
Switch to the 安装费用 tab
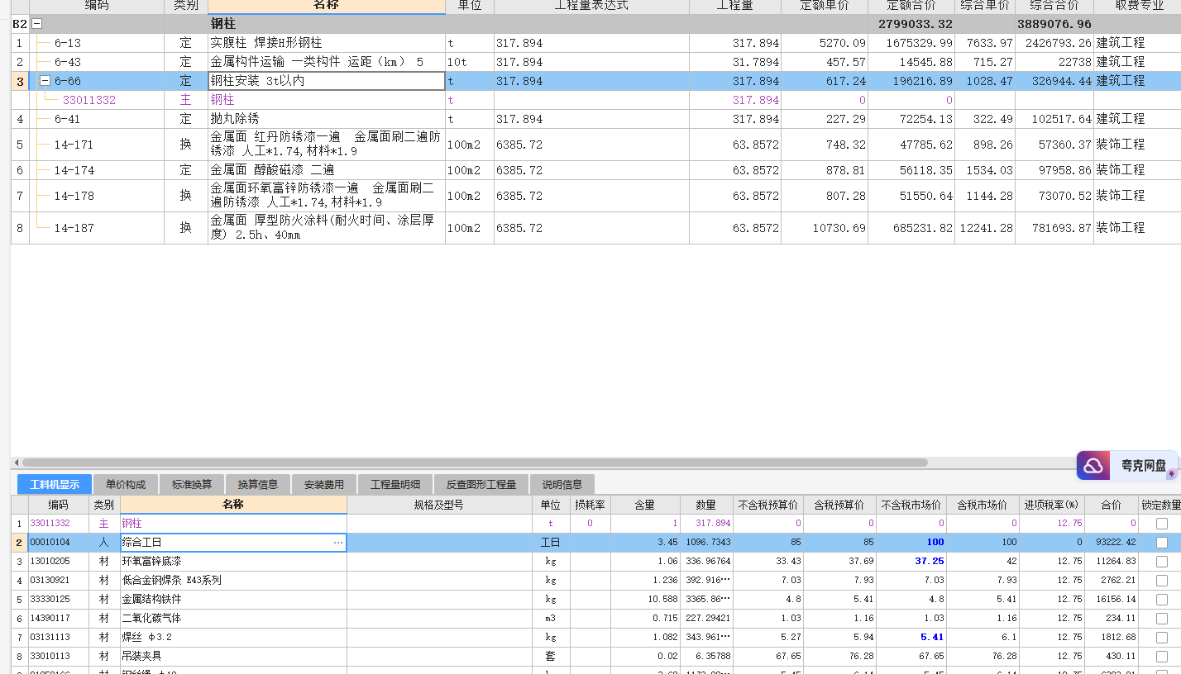point(324,484)
